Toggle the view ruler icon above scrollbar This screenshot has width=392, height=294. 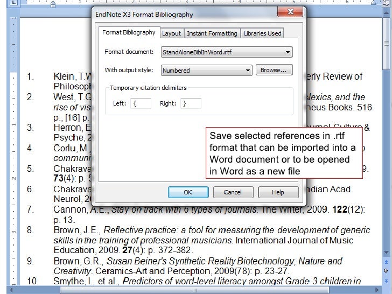point(386,2)
